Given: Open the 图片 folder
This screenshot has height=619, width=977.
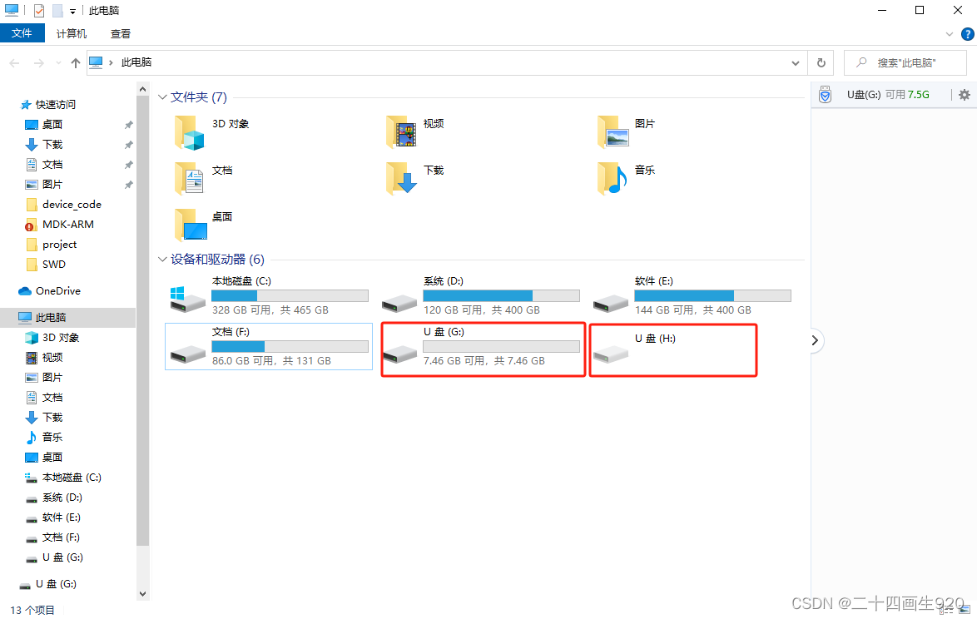Looking at the screenshot, I should [x=611, y=131].
